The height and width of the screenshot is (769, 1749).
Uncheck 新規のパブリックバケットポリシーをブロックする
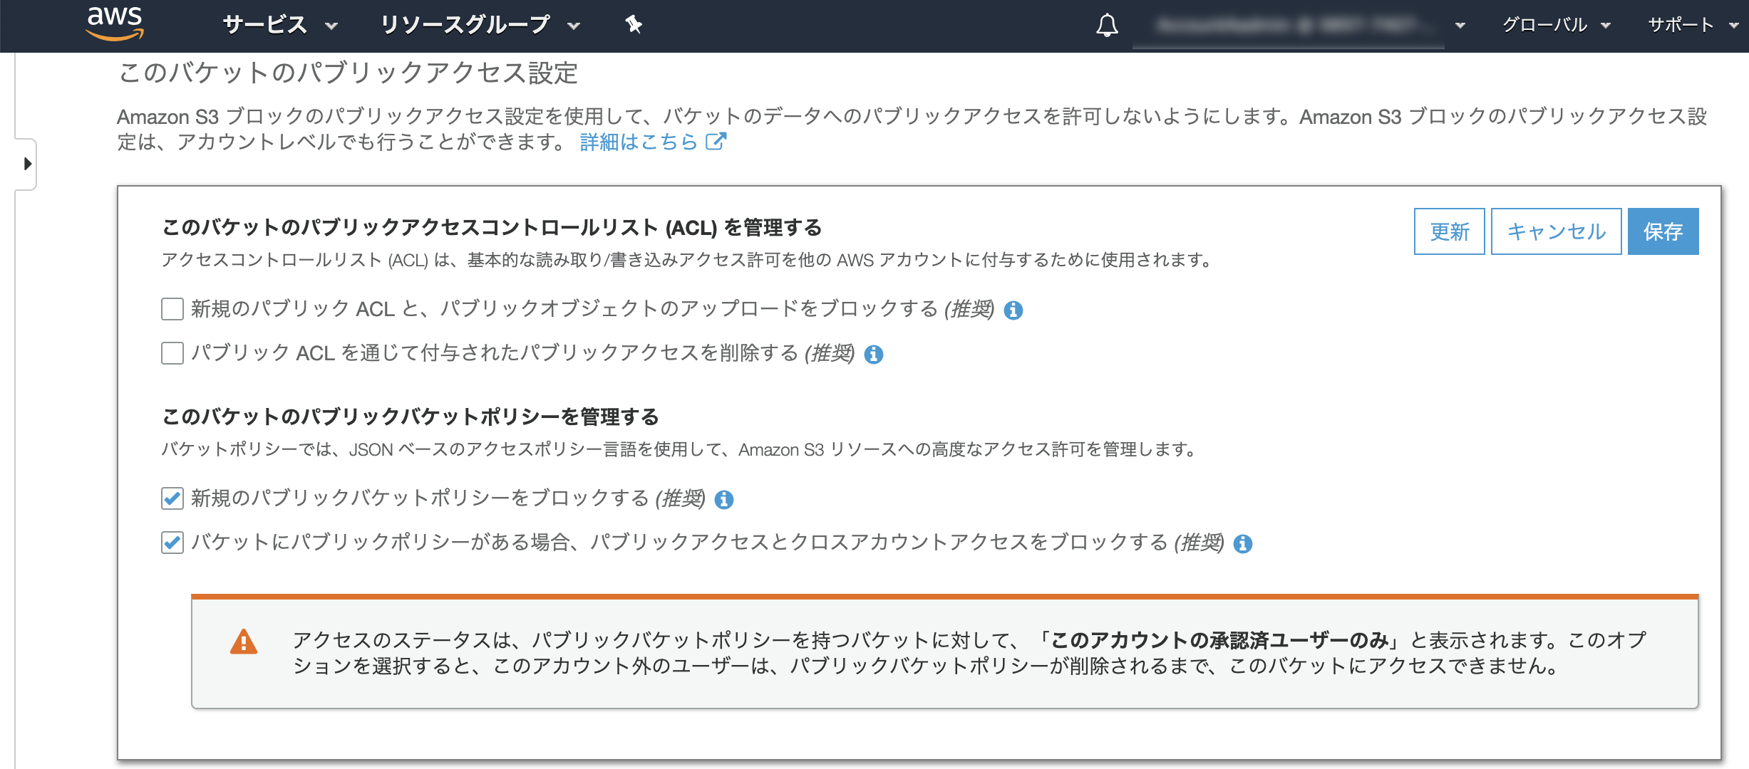click(171, 499)
